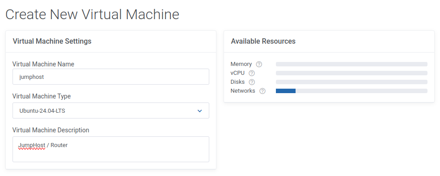Click inside the Virtual Machine Description box

(x=111, y=149)
